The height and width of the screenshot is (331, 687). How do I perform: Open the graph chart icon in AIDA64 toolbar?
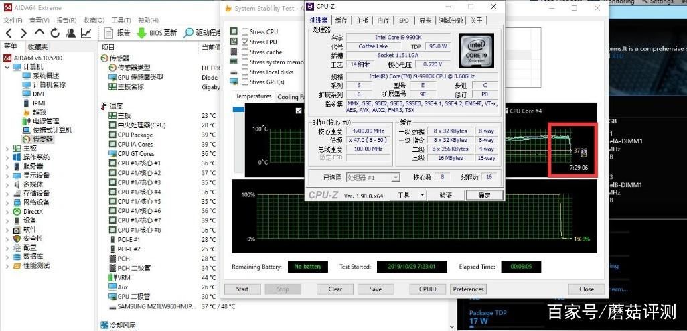[86, 33]
